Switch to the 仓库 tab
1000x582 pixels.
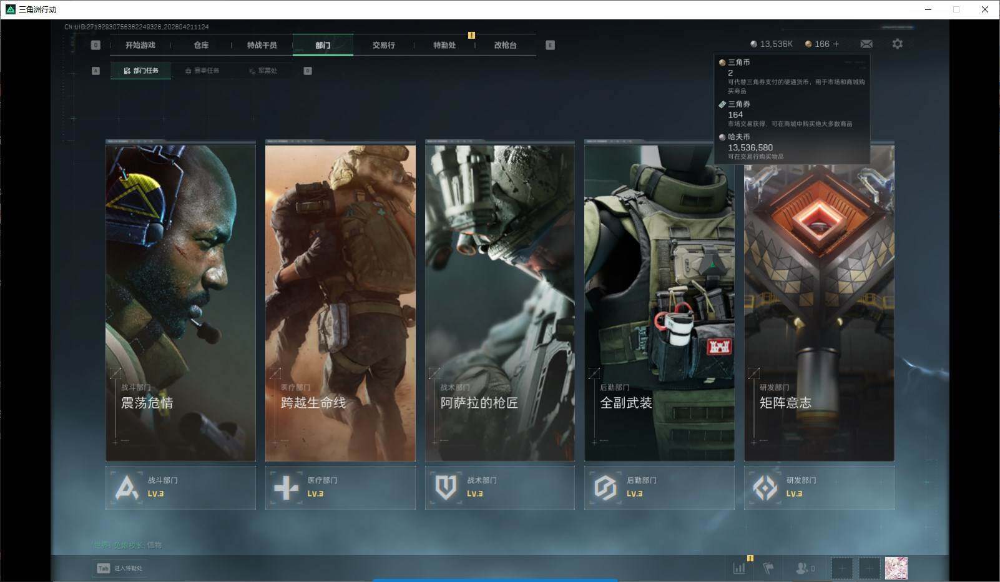tap(201, 45)
